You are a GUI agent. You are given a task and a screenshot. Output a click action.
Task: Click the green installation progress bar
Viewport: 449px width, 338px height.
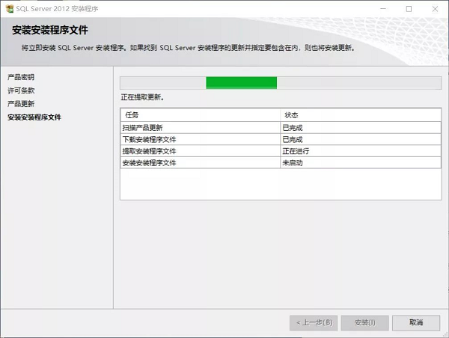coord(241,82)
